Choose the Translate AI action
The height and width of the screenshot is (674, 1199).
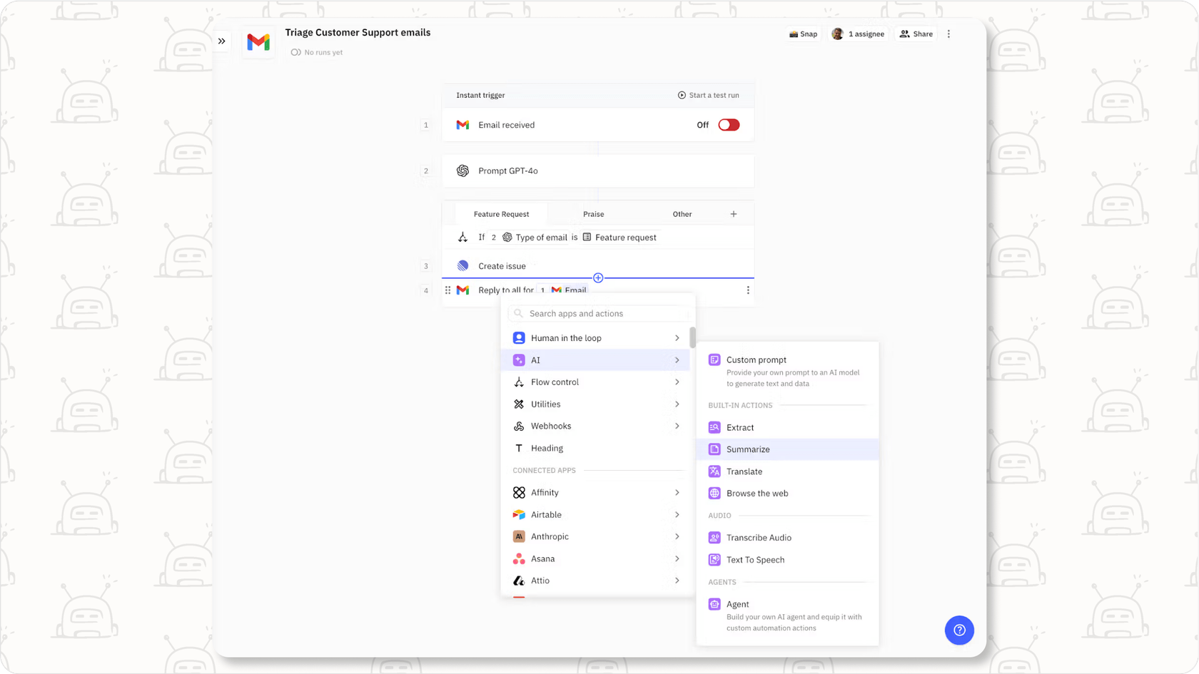(x=744, y=471)
